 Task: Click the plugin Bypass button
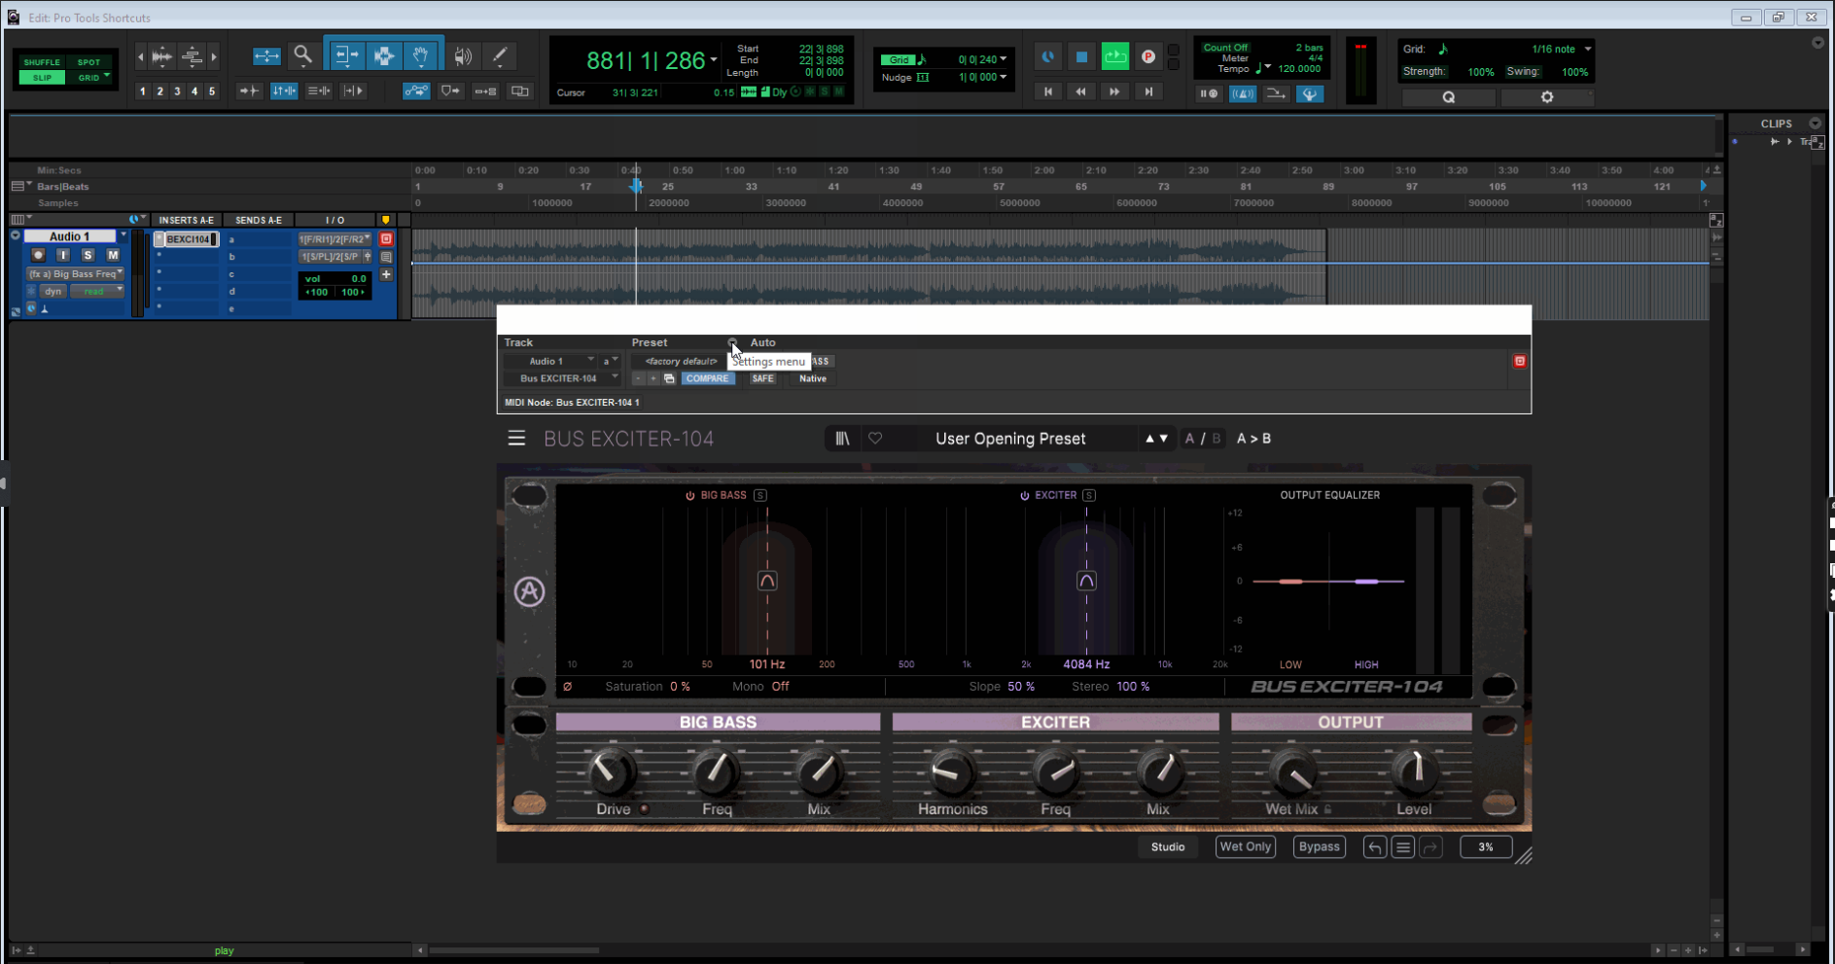pyautogui.click(x=1320, y=847)
